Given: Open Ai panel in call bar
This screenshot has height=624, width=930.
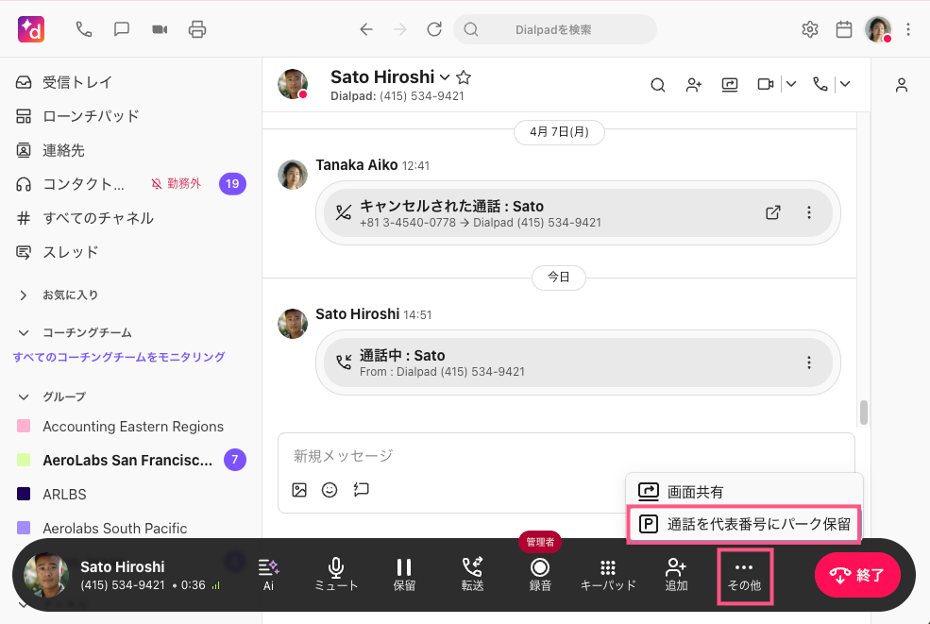Looking at the screenshot, I should tap(269, 574).
